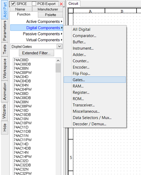Choose All Digital from the submenu
Screen dimensions: 141x175
coord(95,29)
